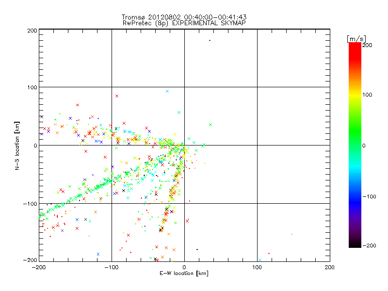Click the x-axis tick label '200'

330,267
